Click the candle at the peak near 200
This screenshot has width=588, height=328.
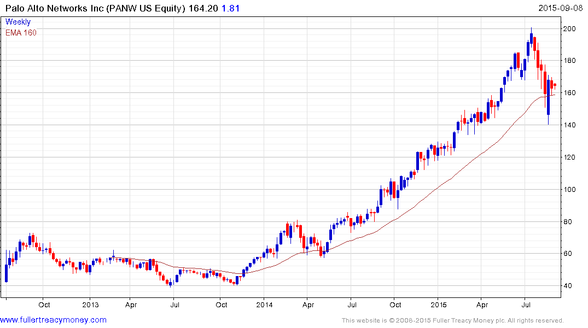point(531,38)
